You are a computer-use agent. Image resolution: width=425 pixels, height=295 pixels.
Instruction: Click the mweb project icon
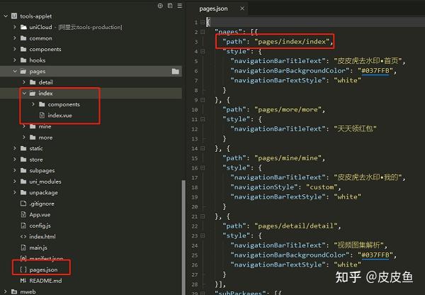pyautogui.click(x=14, y=291)
